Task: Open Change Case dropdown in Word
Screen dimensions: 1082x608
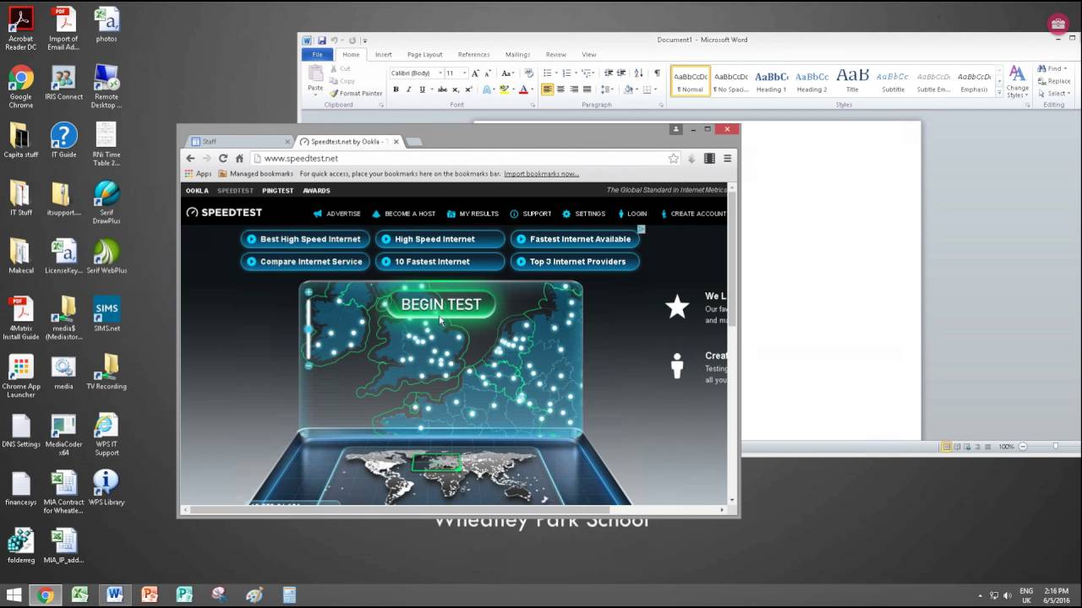Action: point(507,73)
